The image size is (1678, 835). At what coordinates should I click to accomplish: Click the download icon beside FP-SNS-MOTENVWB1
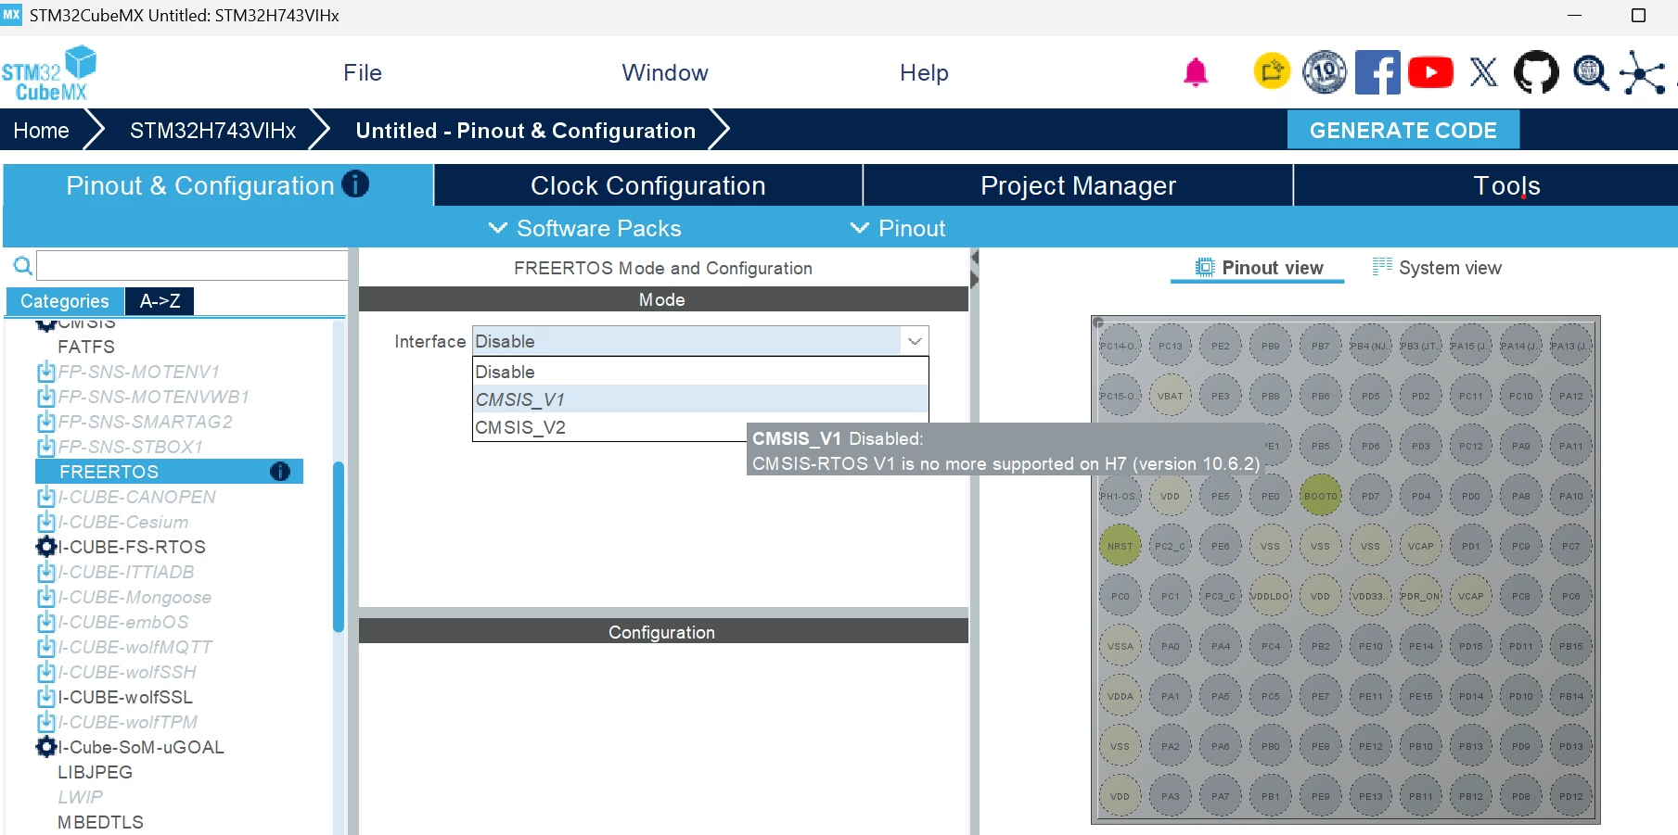pyautogui.click(x=45, y=397)
